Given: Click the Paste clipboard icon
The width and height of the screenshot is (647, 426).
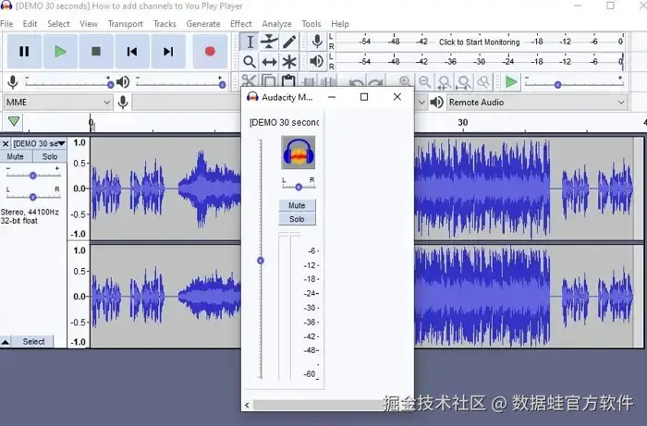Looking at the screenshot, I should [288, 81].
